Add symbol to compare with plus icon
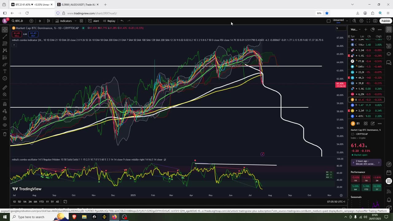The image size is (393, 221). (x=31, y=21)
